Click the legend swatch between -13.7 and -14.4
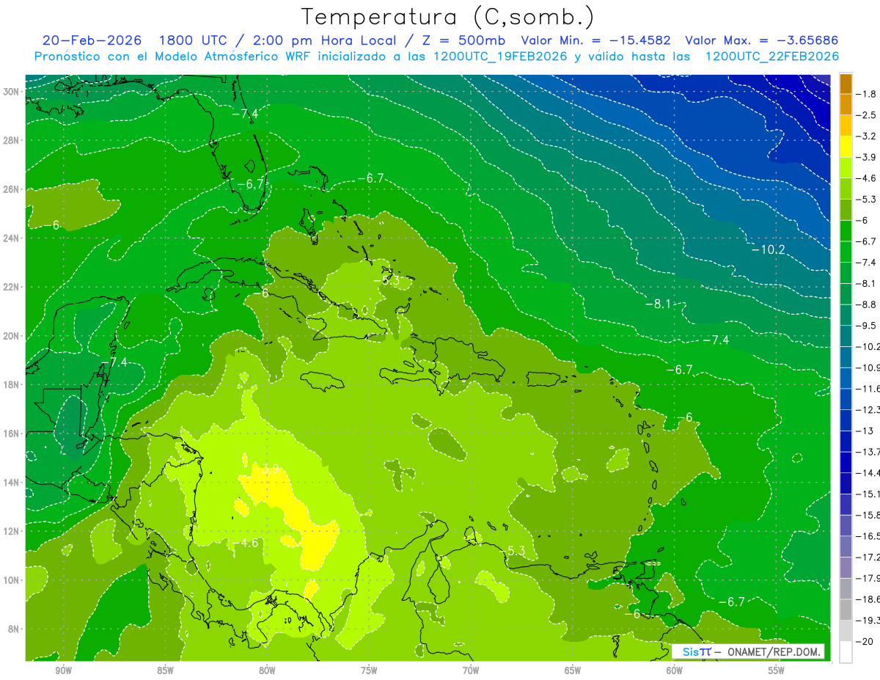Viewport: 880px width, 680px height. coord(846,462)
